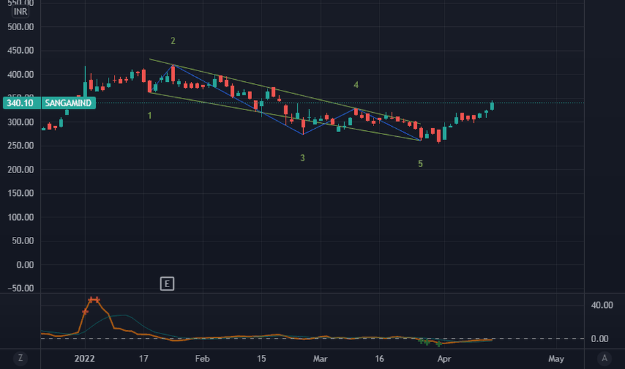Click the 0.00 price axis label
This screenshot has width=625, height=369.
[x=25, y=265]
